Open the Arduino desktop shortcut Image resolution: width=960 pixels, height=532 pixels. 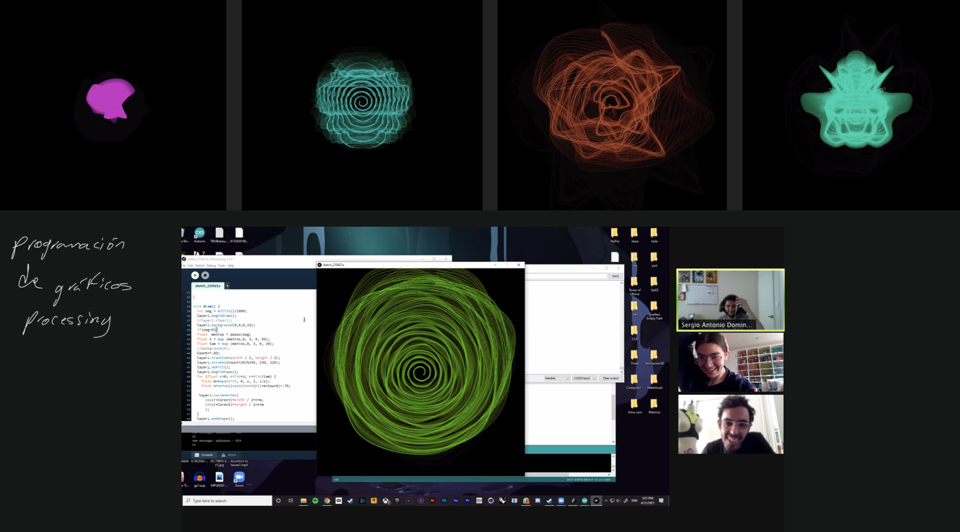point(199,235)
